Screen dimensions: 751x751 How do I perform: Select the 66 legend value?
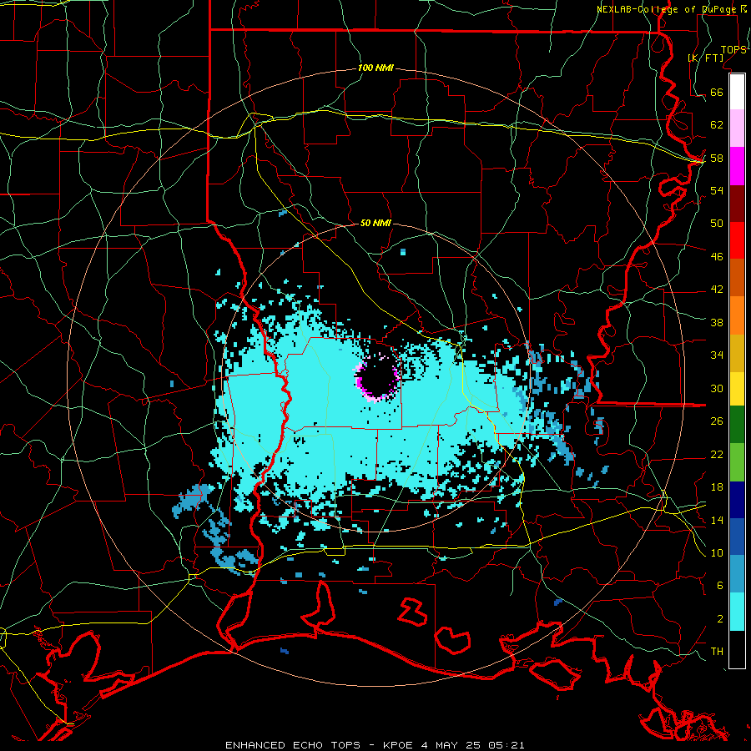pyautogui.click(x=717, y=93)
